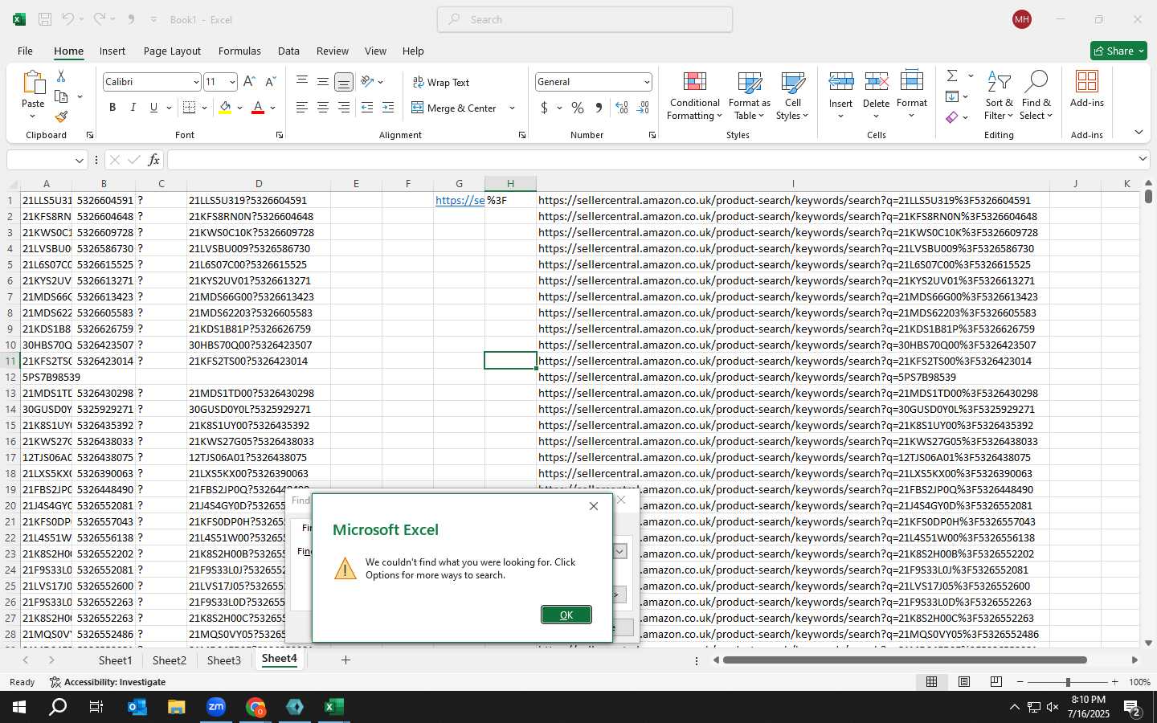Click the Search box in title bar

click(585, 19)
